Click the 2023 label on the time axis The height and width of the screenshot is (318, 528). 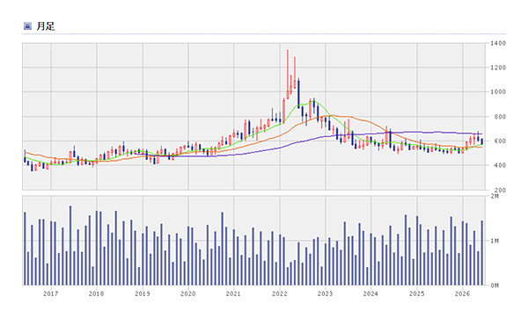325,293
